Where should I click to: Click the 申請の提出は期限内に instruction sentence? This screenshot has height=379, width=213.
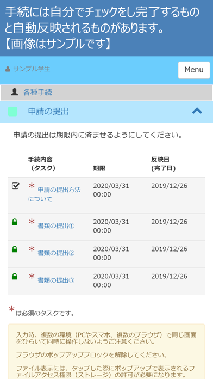coord(97,135)
